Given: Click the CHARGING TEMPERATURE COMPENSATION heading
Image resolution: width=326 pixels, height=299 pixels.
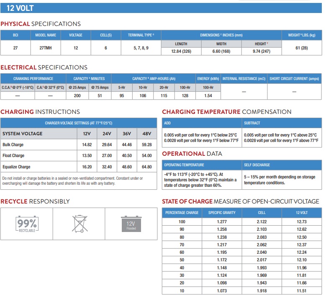Looking at the screenshot, I should [227, 112].
